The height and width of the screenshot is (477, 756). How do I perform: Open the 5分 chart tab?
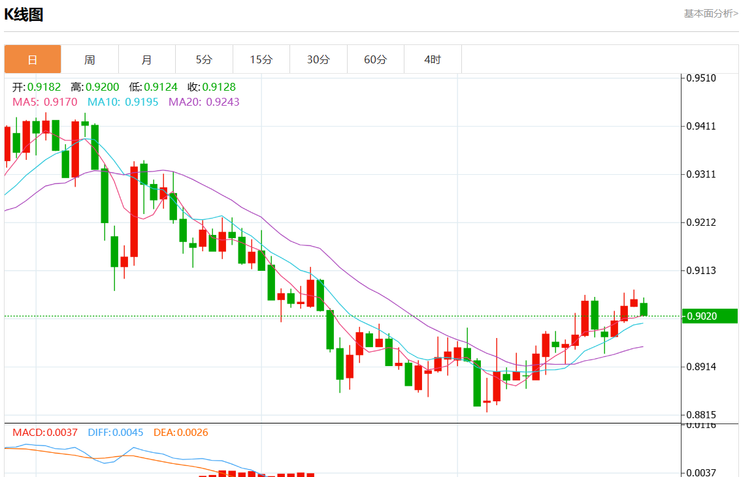coord(204,59)
